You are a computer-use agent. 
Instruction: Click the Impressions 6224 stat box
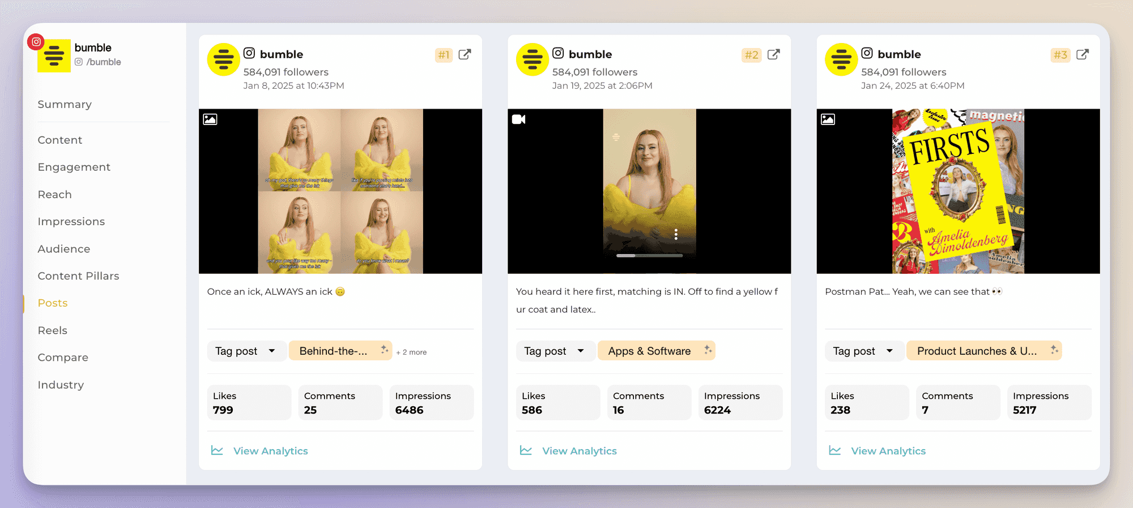740,402
